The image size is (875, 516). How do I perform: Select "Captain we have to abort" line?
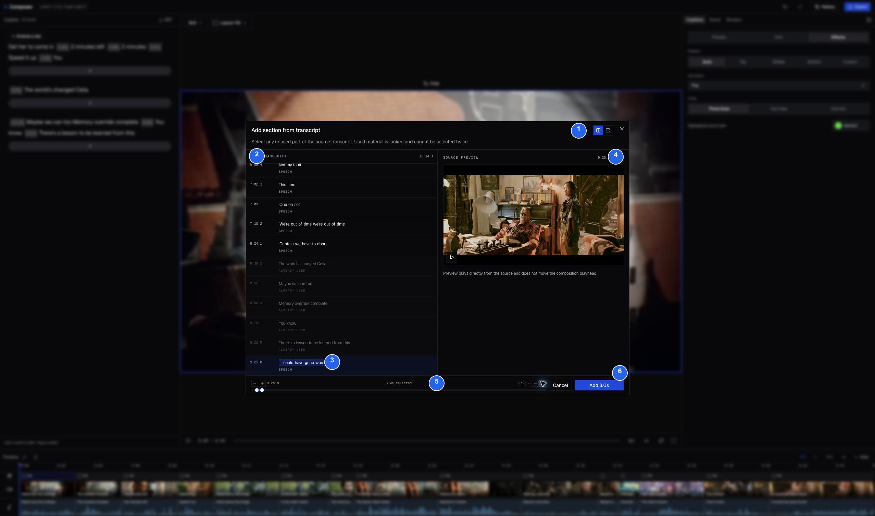(341, 247)
